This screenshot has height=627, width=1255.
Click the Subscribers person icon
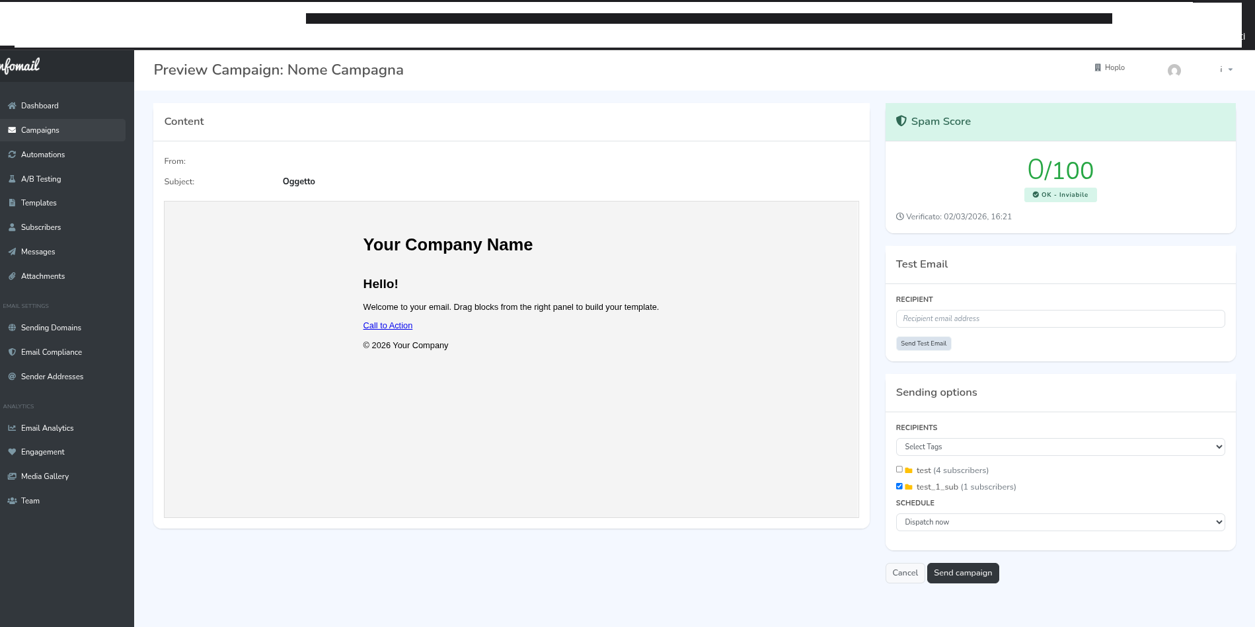coord(12,227)
